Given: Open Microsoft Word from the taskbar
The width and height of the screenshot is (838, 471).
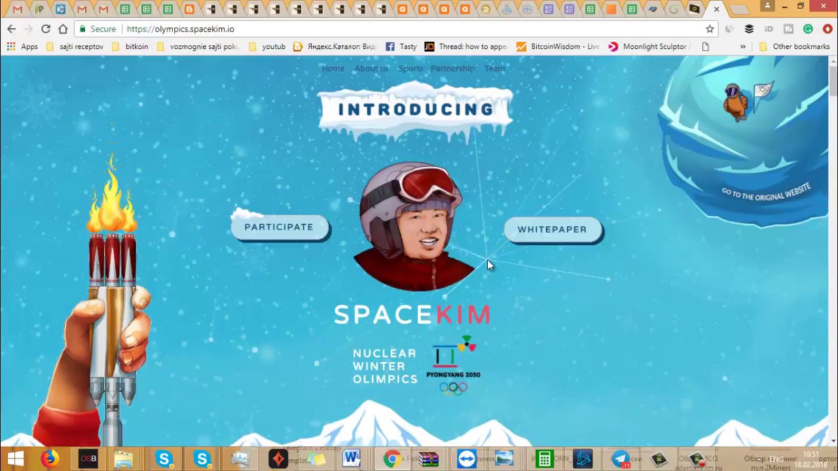Looking at the screenshot, I should pos(352,459).
